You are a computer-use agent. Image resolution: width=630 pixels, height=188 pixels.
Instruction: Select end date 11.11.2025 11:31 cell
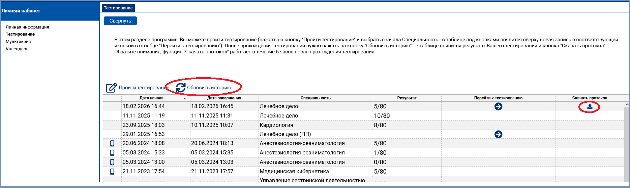coord(224,116)
